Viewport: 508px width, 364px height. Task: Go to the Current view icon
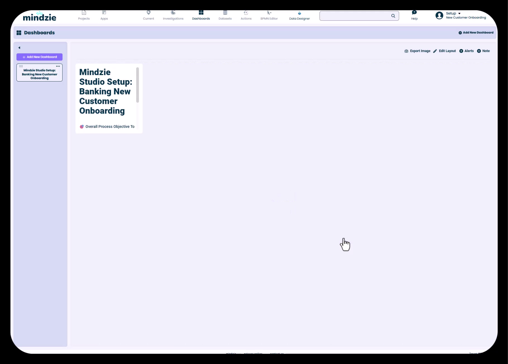(148, 13)
